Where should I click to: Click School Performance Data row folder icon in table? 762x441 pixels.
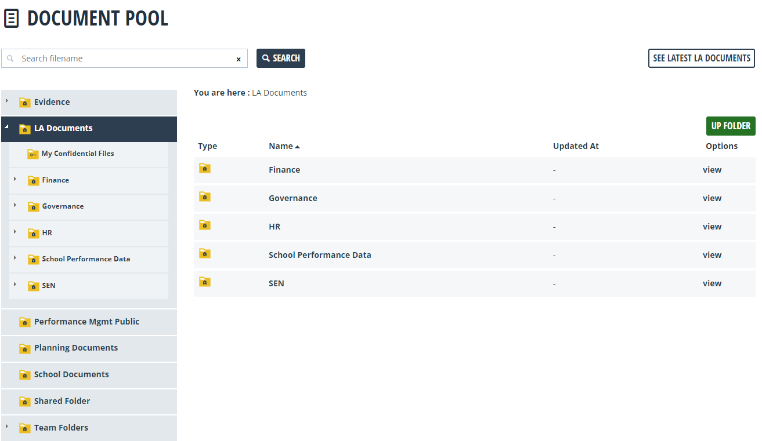pyautogui.click(x=204, y=253)
